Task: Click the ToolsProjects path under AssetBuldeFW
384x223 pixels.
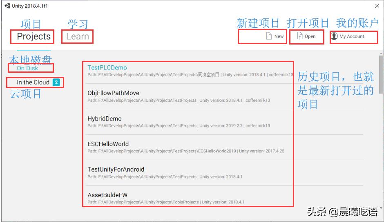Action: [x=166, y=202]
